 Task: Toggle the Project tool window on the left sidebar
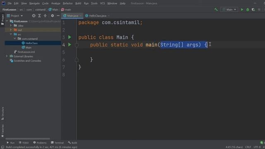pos(2,20)
